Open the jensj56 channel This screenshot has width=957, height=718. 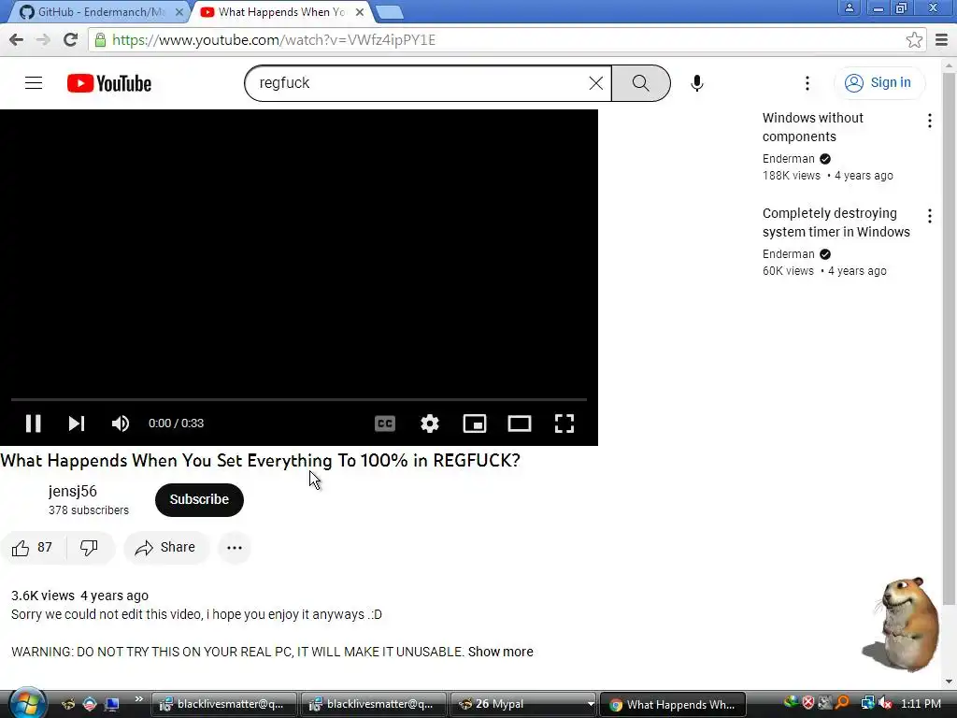point(72,491)
